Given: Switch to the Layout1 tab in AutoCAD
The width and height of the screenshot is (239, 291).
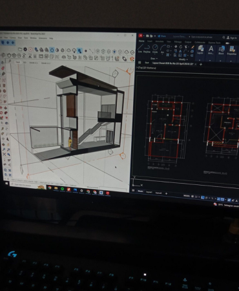Looking at the screenshot, I should tap(149, 192).
